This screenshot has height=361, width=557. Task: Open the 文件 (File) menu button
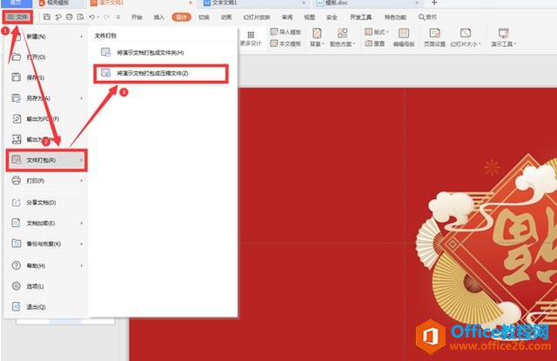pyautogui.click(x=17, y=17)
